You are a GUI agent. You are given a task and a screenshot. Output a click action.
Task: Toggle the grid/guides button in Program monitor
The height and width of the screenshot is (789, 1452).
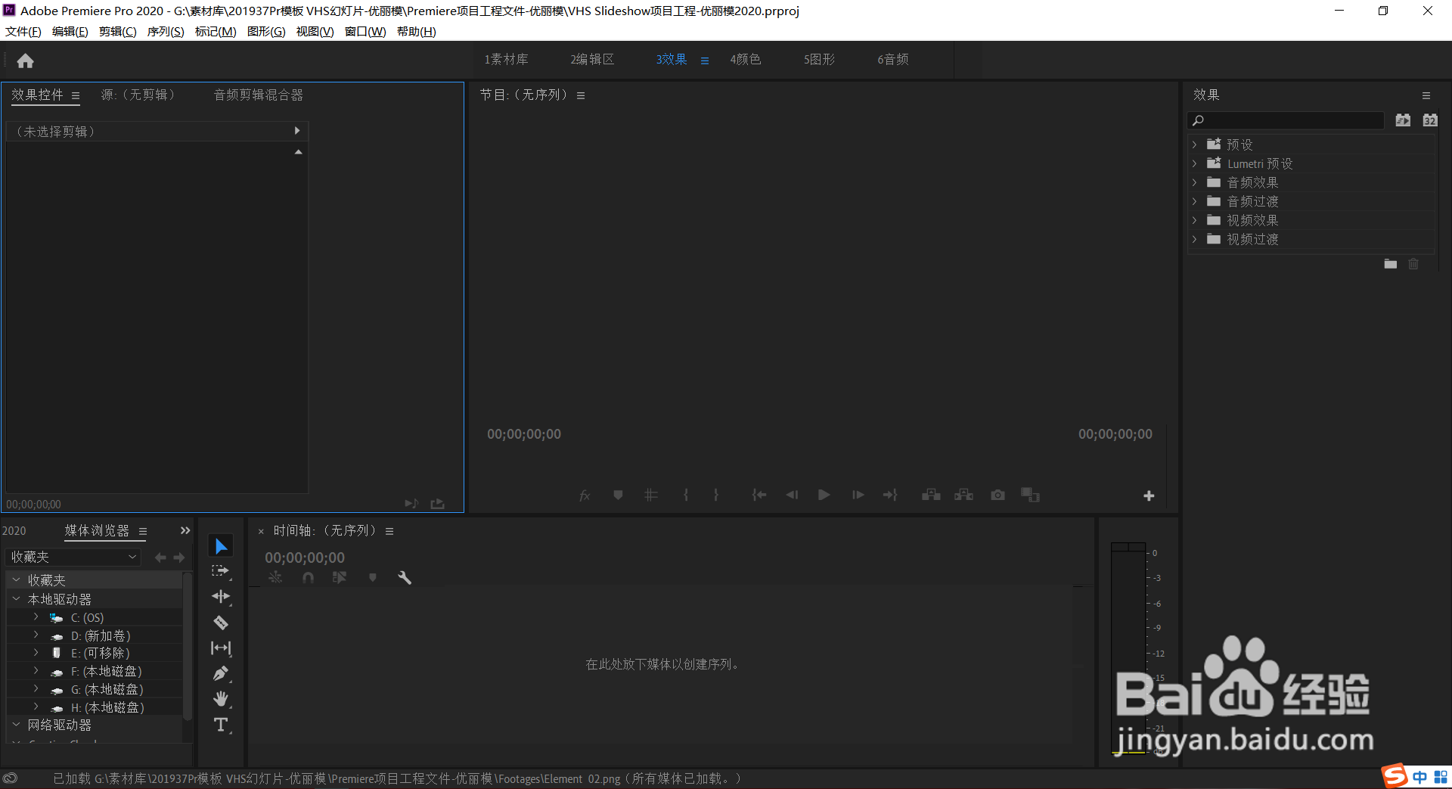click(x=650, y=495)
